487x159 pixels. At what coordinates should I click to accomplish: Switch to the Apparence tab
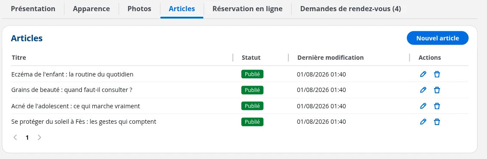coord(91,9)
